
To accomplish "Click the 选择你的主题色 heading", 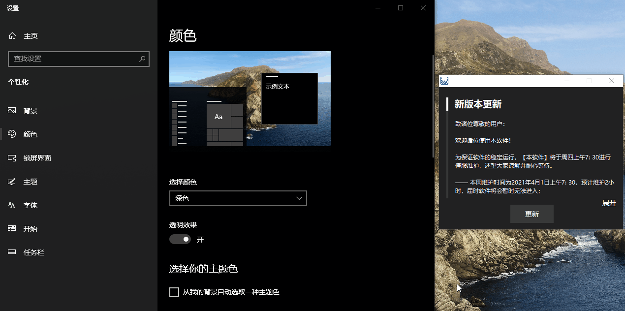I will click(203, 269).
